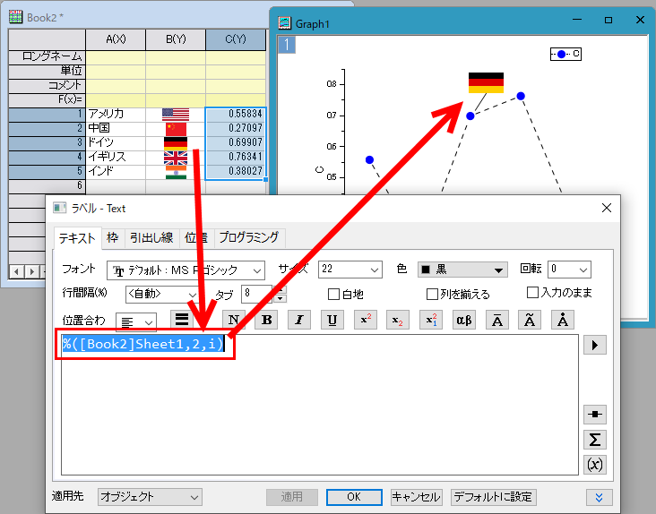Viewport: 656px width, 514px height.
Task: Click the (x) insert variable button
Action: click(594, 465)
